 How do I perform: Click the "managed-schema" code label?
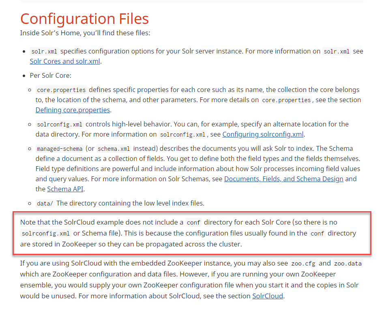point(60,148)
